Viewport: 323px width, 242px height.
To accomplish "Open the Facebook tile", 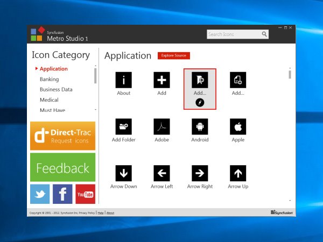I will 62,194.
